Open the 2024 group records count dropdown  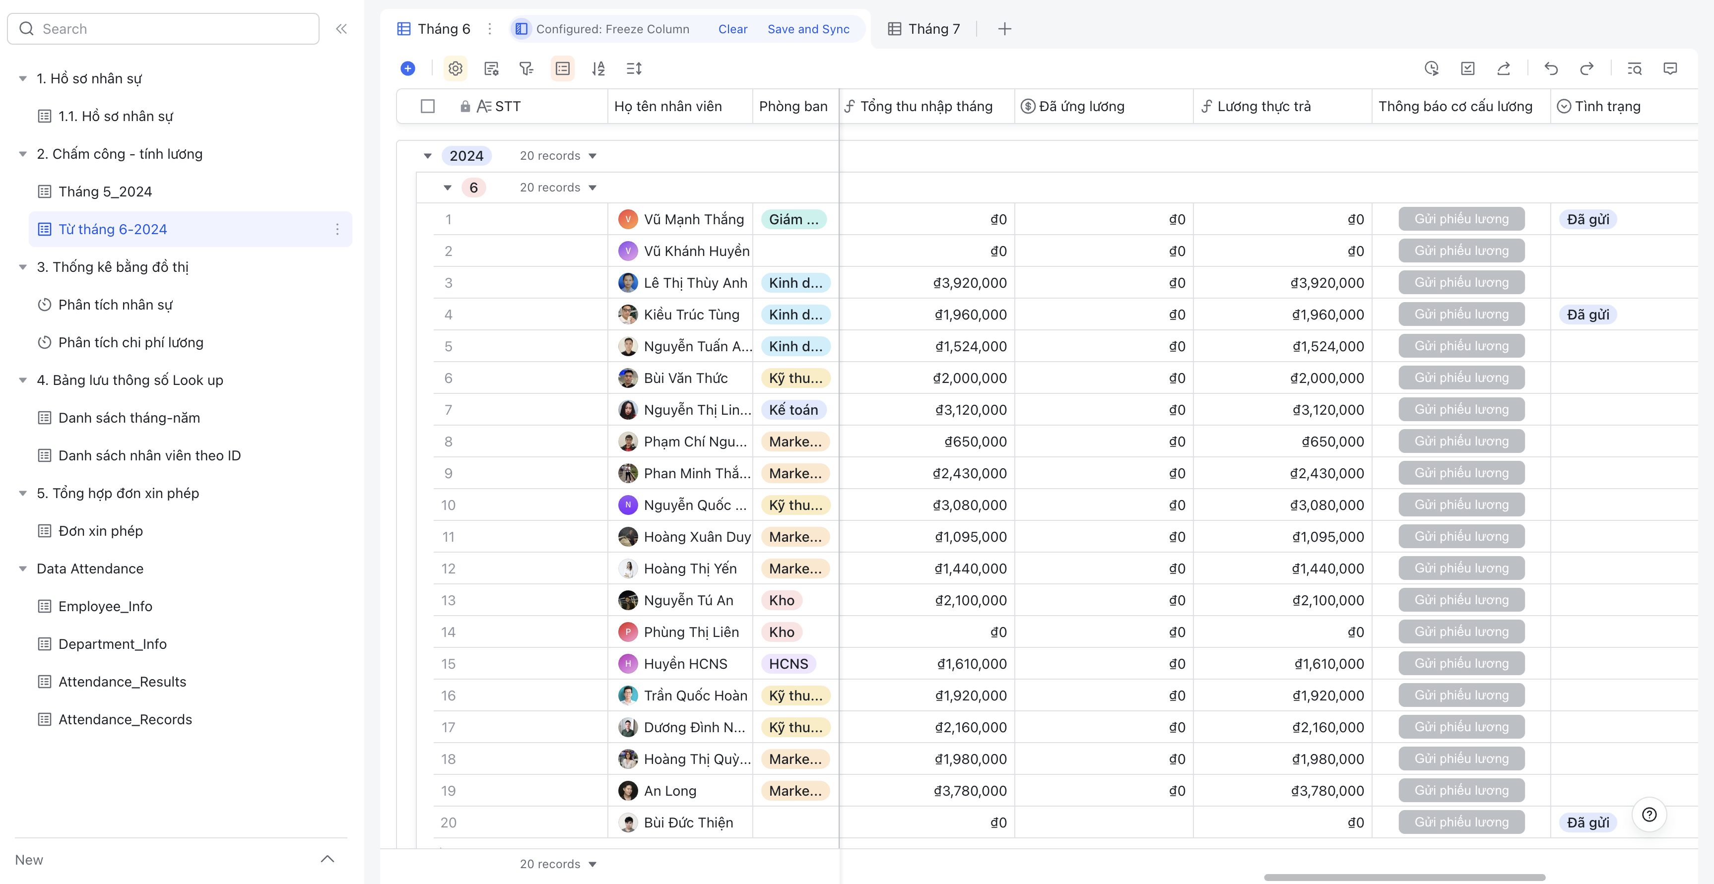point(558,156)
